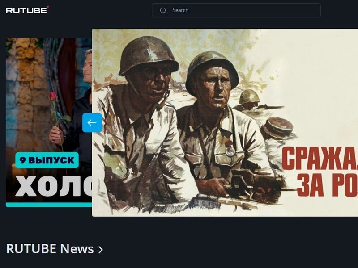Click the medal on the soldier's chest
The image size is (358, 268).
(x=230, y=149)
